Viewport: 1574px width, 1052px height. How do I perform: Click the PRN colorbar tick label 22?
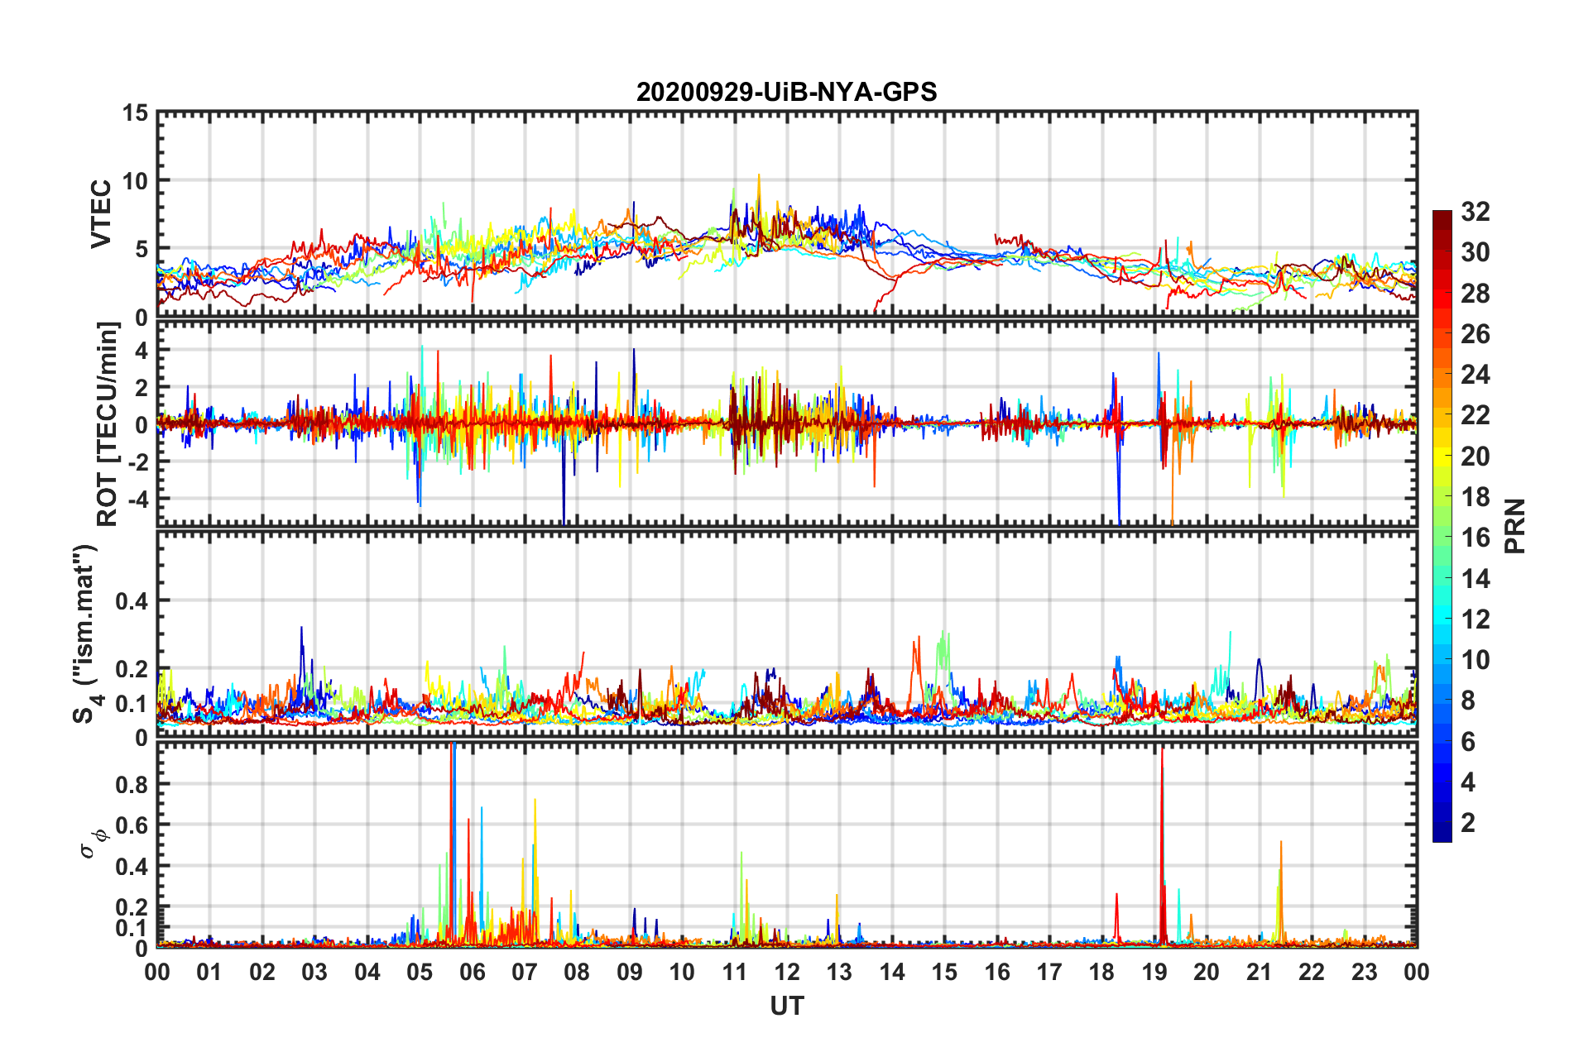click(x=1475, y=415)
